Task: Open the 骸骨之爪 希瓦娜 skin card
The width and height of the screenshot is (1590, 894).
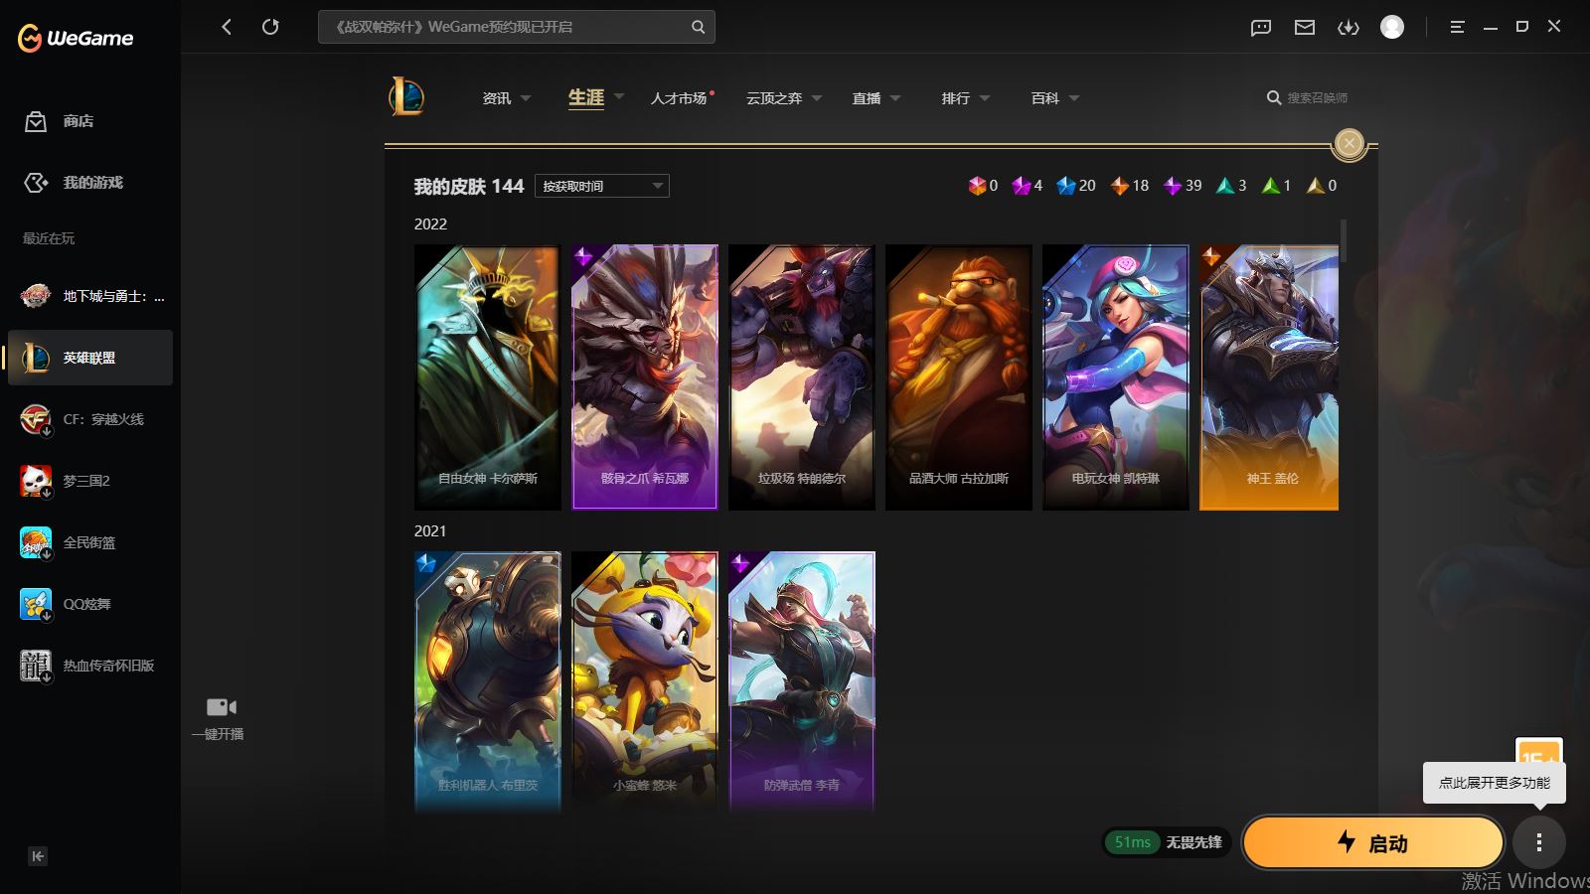Action: (x=645, y=377)
